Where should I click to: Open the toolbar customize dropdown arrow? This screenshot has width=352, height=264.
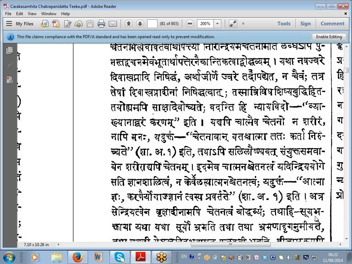(x=243, y=24)
